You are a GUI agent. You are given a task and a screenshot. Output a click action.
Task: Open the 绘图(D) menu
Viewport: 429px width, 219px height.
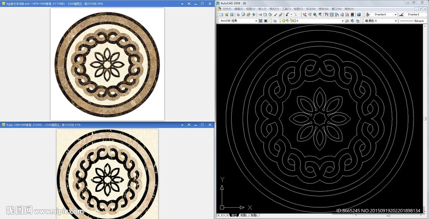[298, 9]
